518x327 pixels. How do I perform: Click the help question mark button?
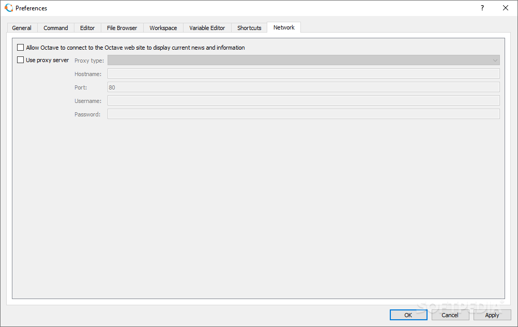click(482, 8)
